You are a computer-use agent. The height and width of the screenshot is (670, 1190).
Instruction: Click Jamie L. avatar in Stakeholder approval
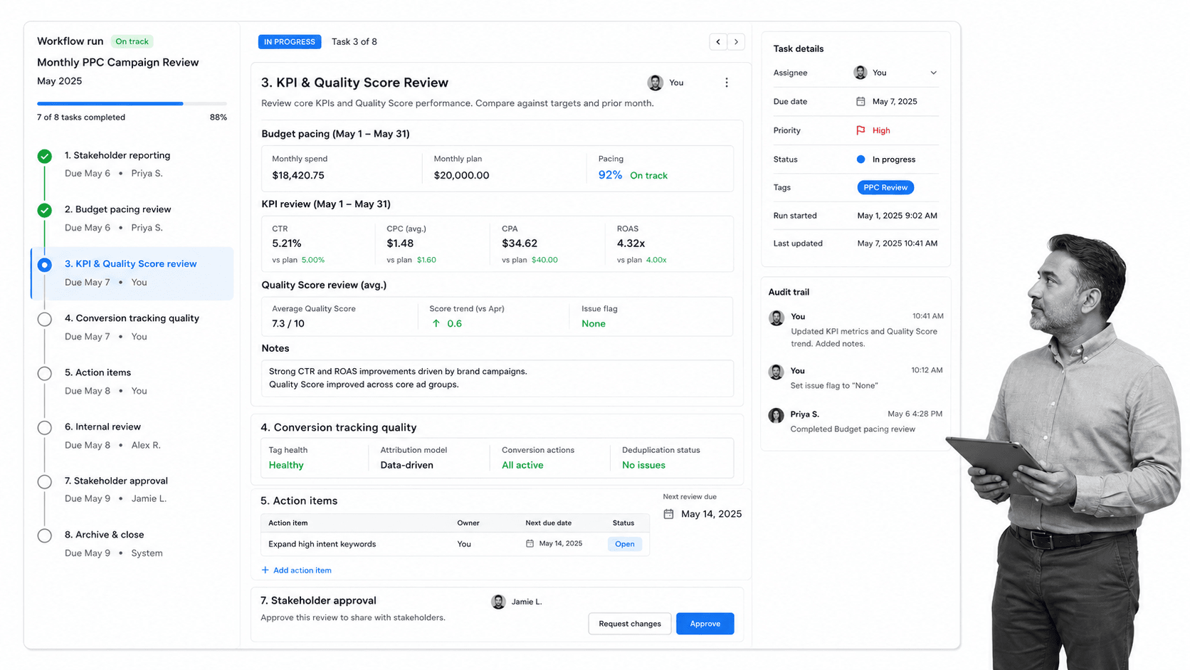(498, 602)
